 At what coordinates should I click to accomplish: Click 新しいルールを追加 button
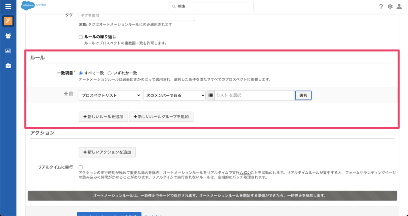pos(103,117)
